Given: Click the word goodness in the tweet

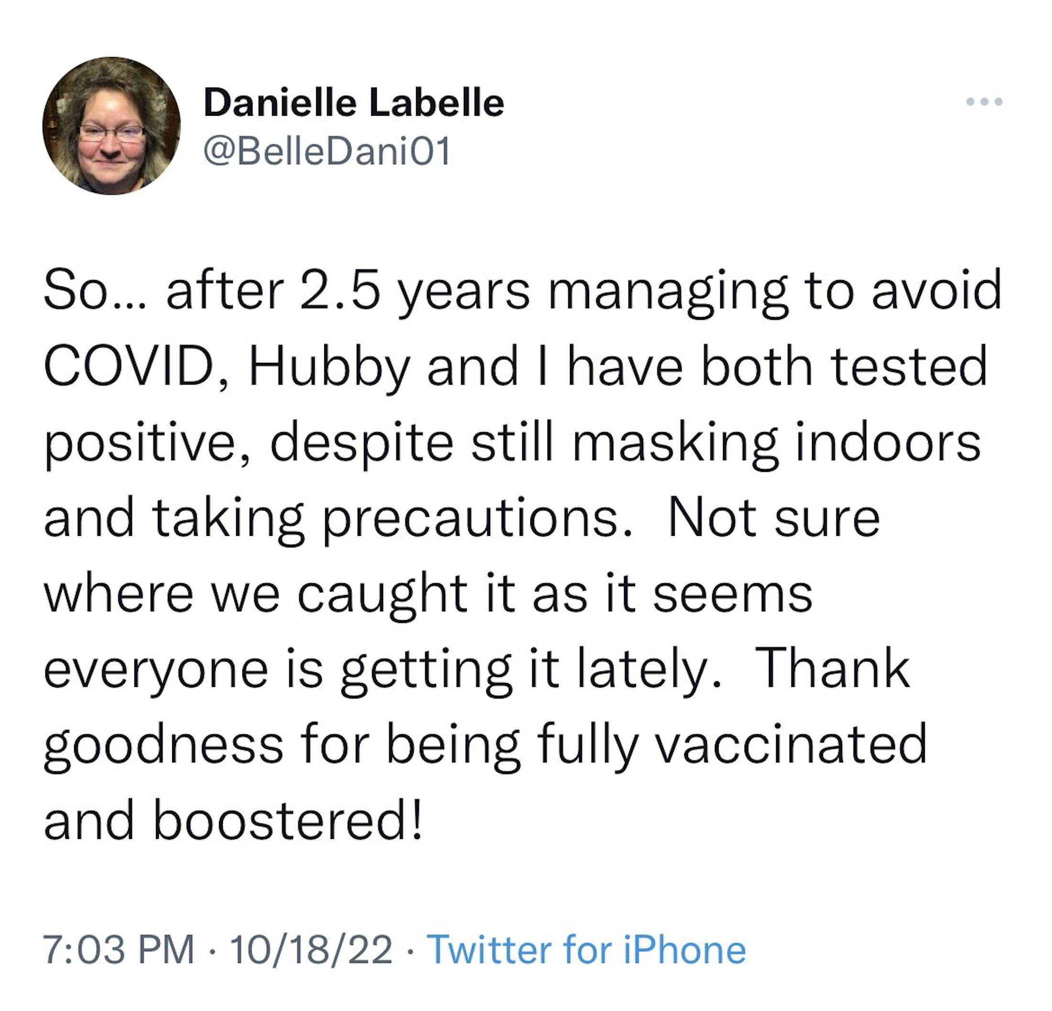Looking at the screenshot, I should 163,748.
